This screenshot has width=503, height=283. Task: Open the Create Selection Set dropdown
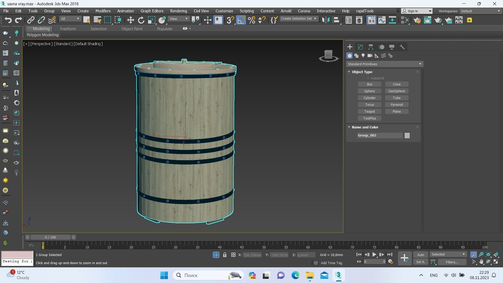pyautogui.click(x=299, y=19)
